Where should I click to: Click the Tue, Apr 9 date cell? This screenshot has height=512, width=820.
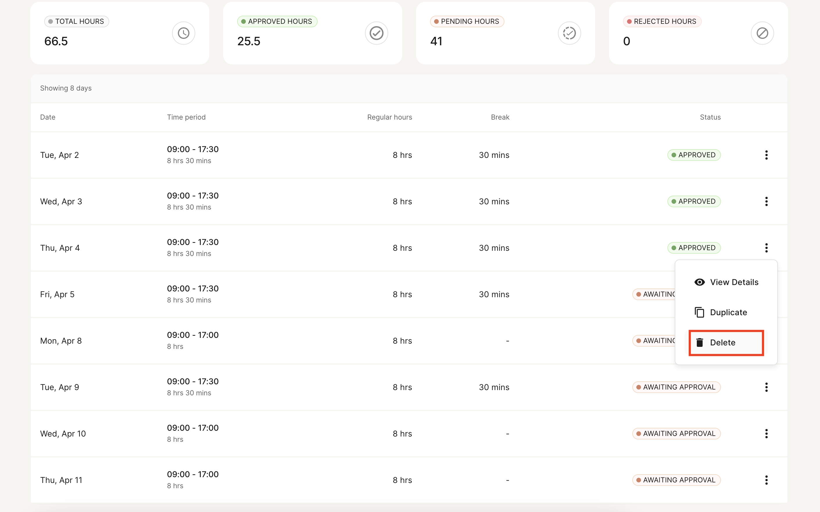pyautogui.click(x=60, y=387)
